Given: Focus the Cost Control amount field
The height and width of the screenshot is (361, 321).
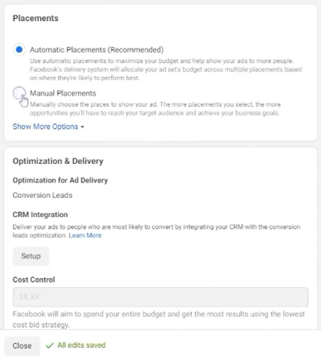Looking at the screenshot, I should click(160, 297).
